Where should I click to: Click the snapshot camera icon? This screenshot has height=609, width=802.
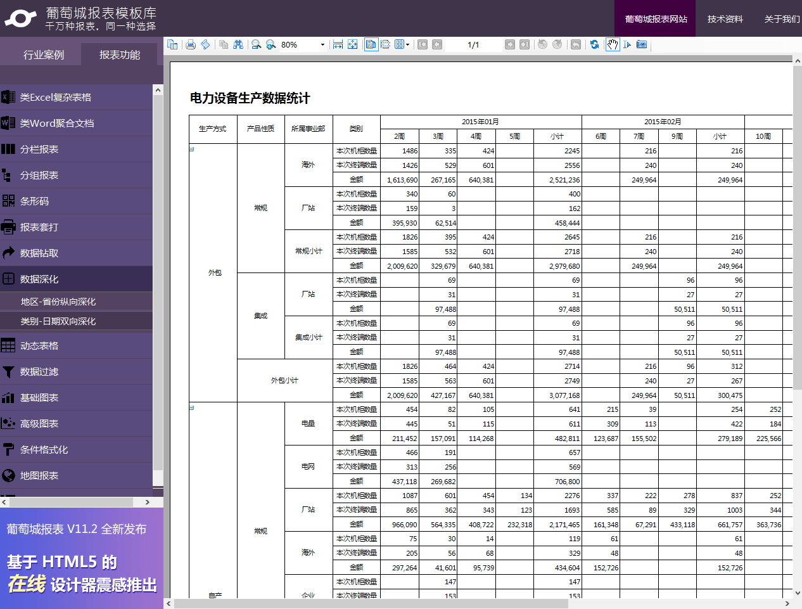point(642,44)
